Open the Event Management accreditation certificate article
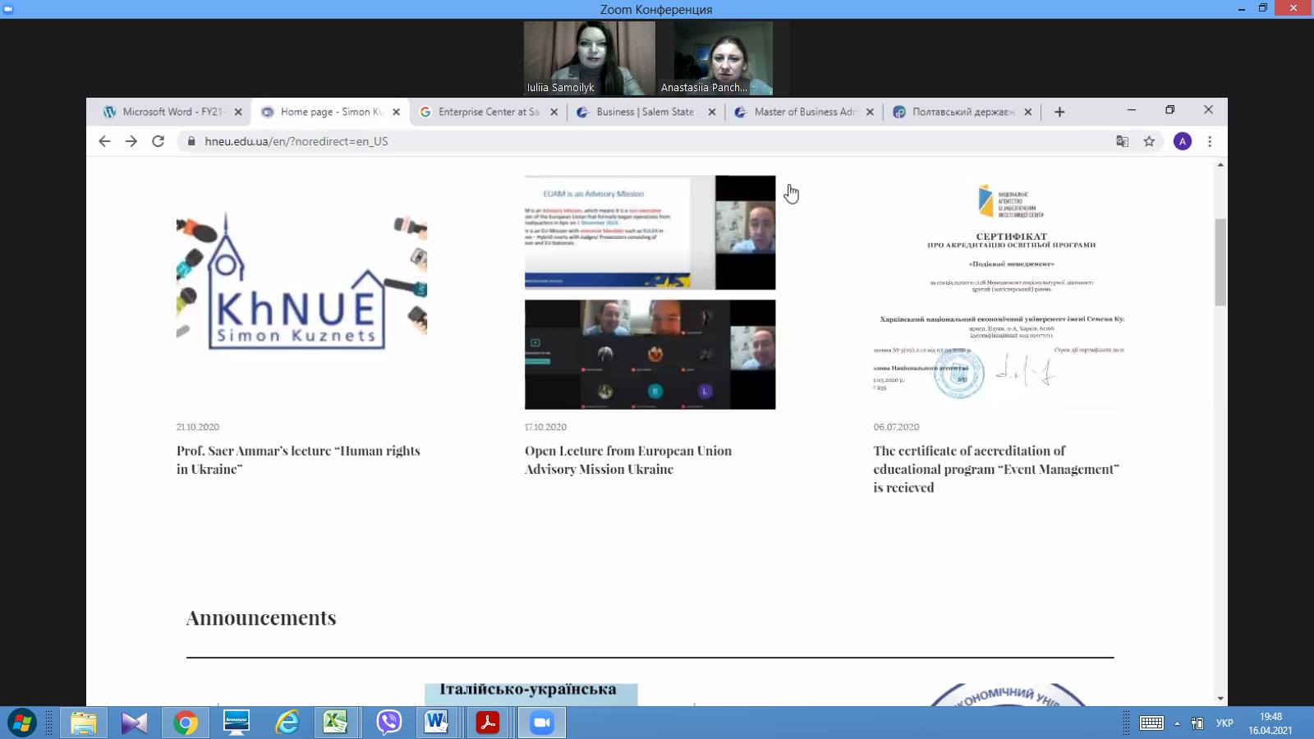This screenshot has height=739, width=1314. tap(996, 469)
